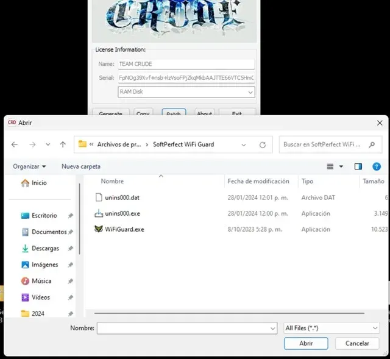The height and width of the screenshot is (359, 390).
Task: Sort by the Tipo column header
Action: click(307, 182)
